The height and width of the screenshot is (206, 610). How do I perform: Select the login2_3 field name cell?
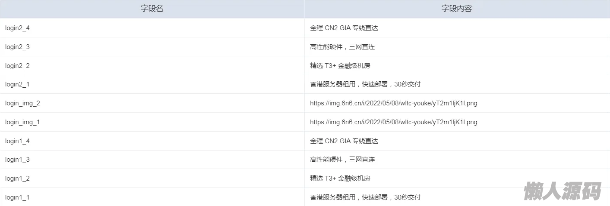[x=17, y=47]
